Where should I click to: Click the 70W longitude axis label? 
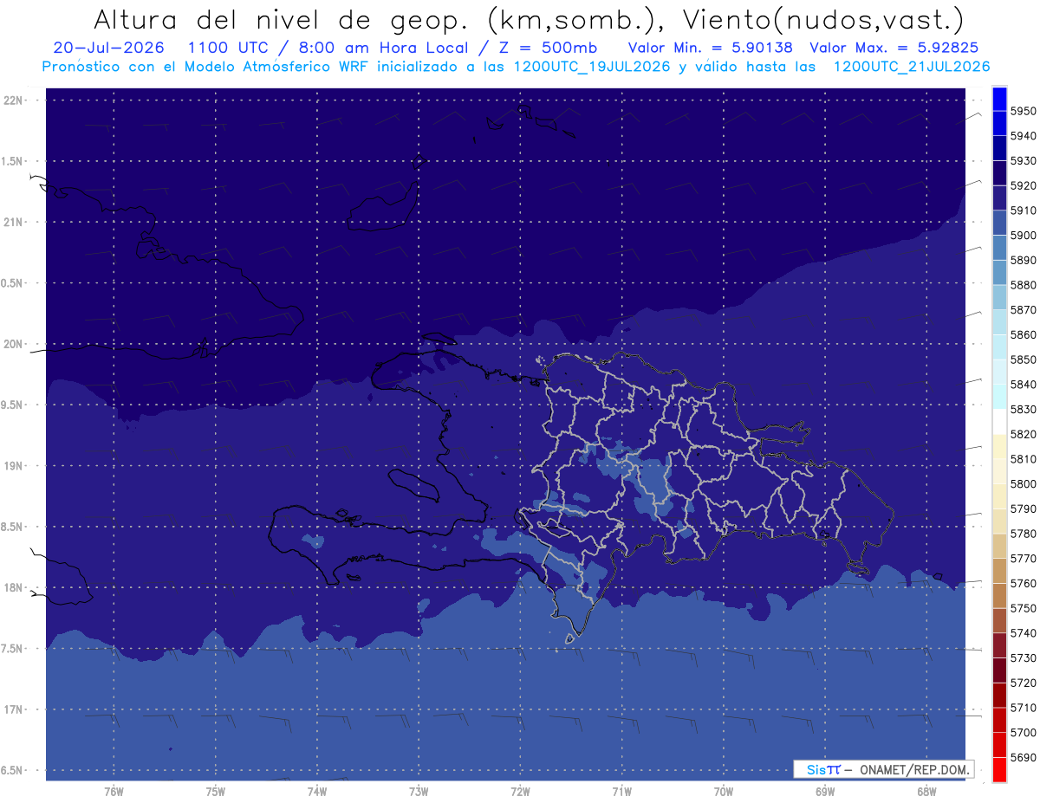723,791
